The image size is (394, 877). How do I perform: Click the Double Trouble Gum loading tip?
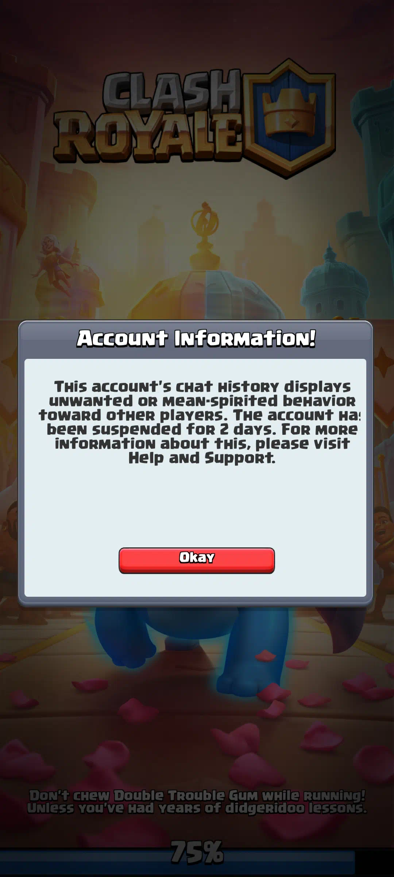point(197,801)
